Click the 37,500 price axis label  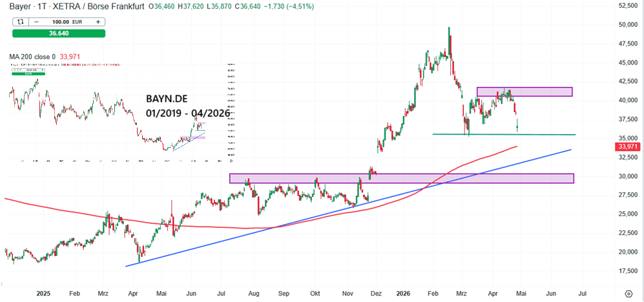tap(628, 120)
